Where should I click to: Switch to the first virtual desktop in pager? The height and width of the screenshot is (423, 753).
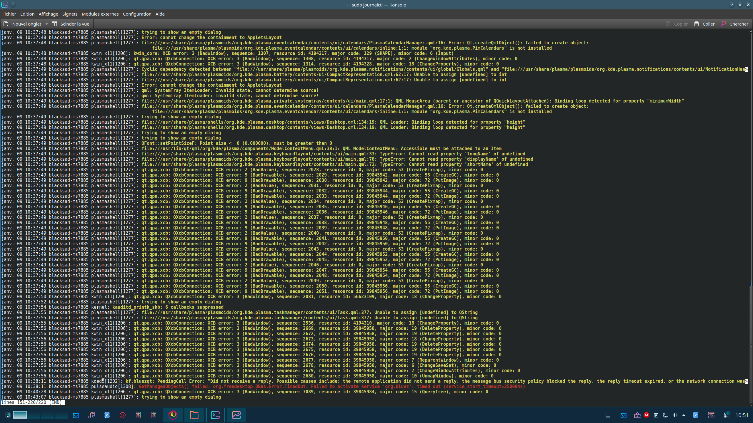pos(20,415)
